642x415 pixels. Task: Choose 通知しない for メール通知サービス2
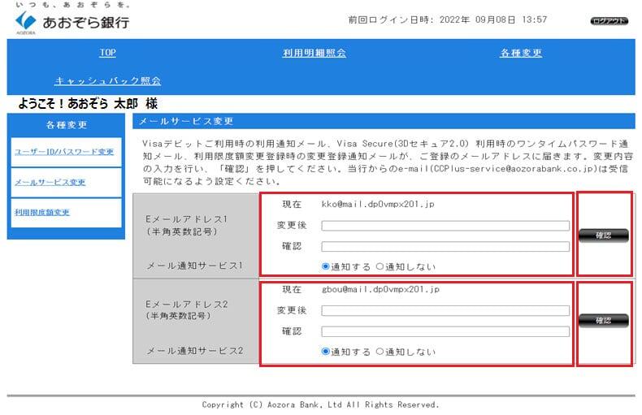click(380, 352)
